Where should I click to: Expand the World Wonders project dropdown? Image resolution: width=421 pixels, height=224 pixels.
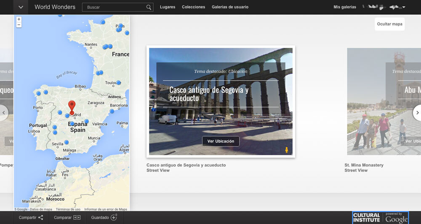pyautogui.click(x=21, y=7)
